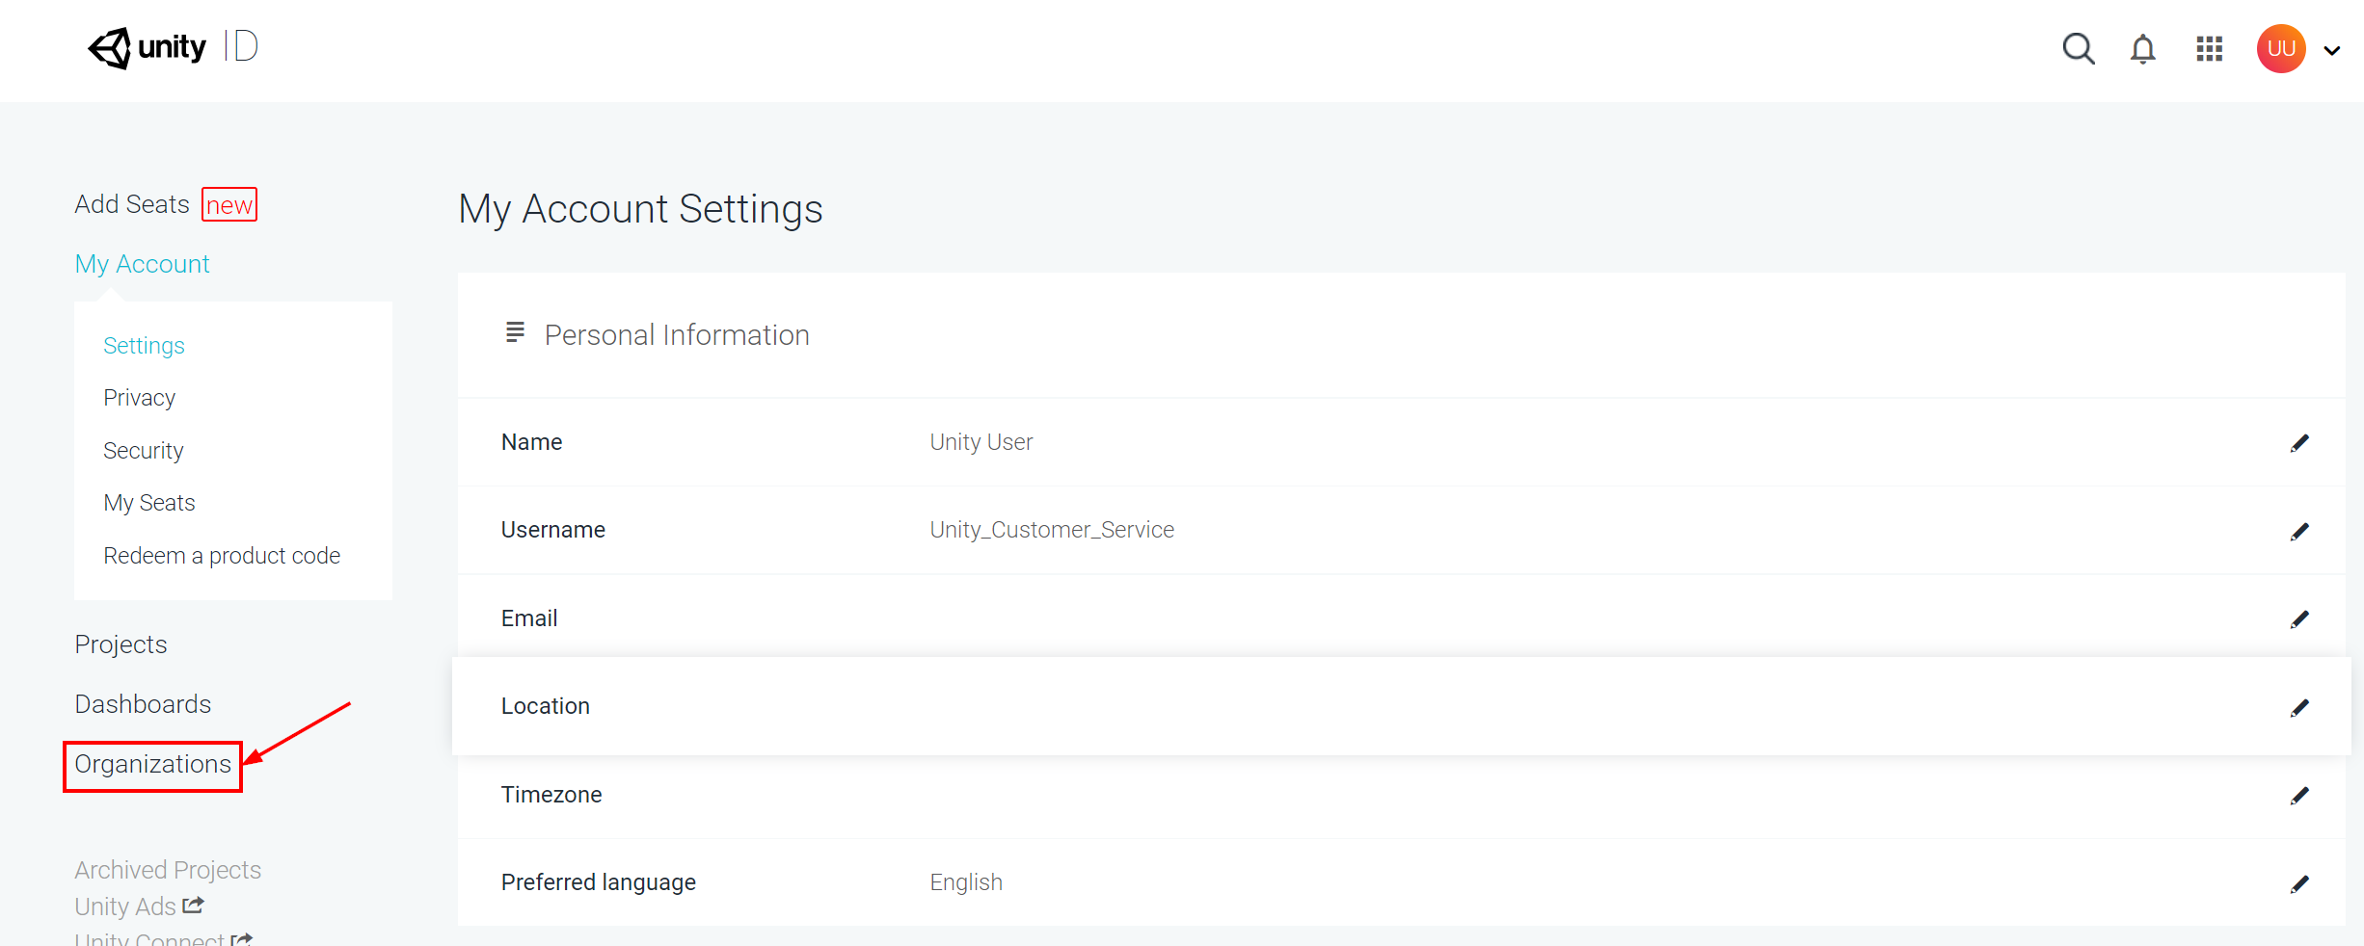2364x946 pixels.
Task: Open Unity Ads external link
Action: click(x=125, y=907)
